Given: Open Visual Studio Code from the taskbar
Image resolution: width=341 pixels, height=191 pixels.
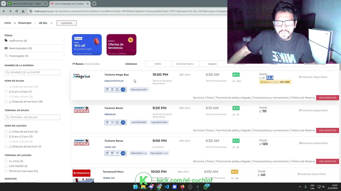Looking at the screenshot, I should click(167, 187).
